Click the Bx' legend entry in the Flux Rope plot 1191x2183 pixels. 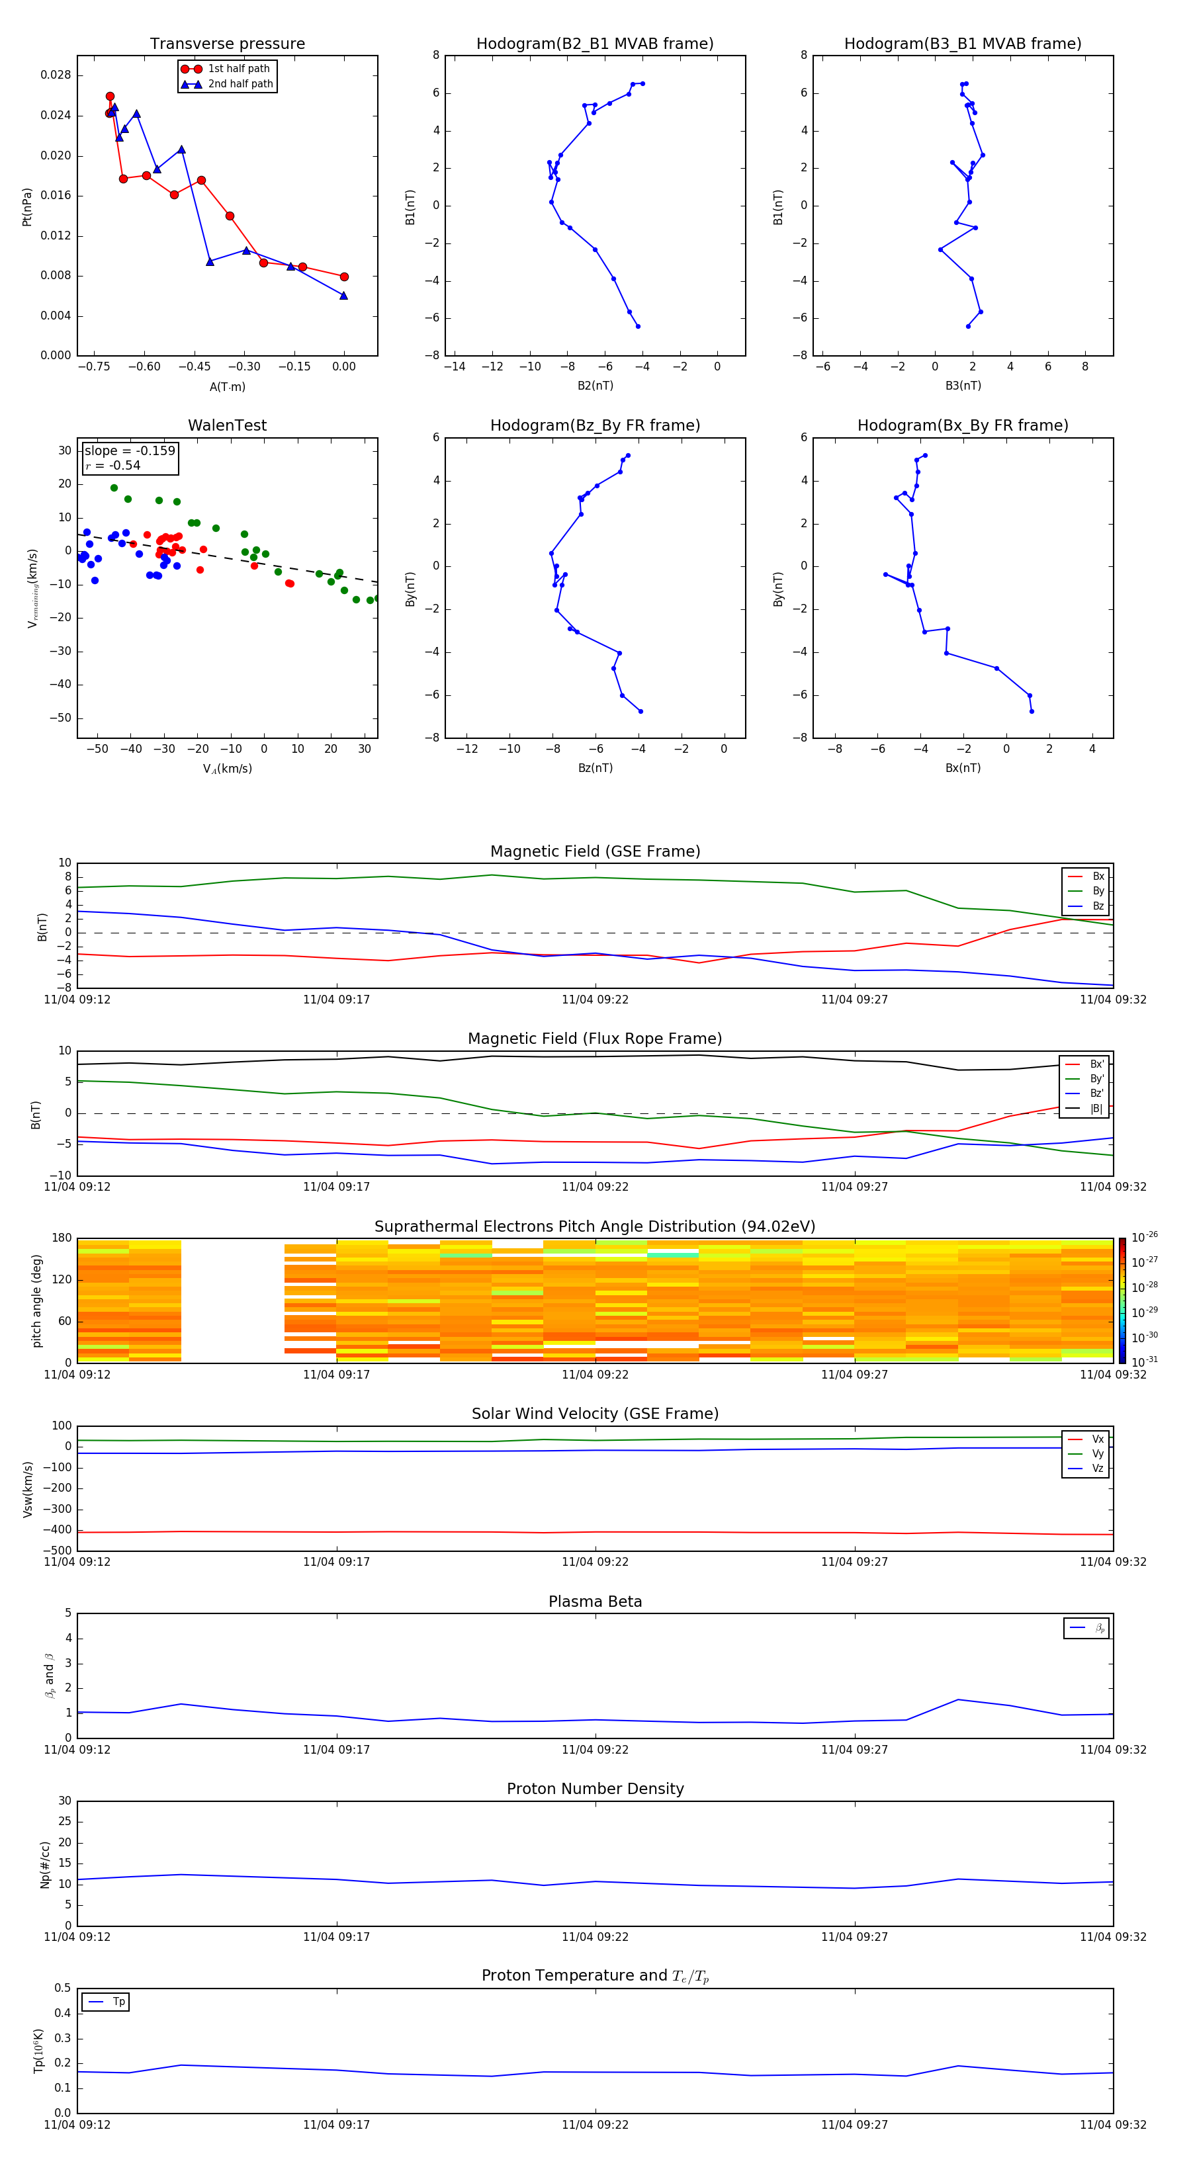[x=1085, y=1064]
